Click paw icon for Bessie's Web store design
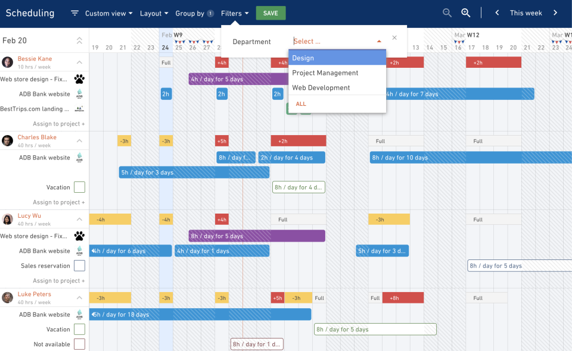This screenshot has width=572, height=351. 79,79
